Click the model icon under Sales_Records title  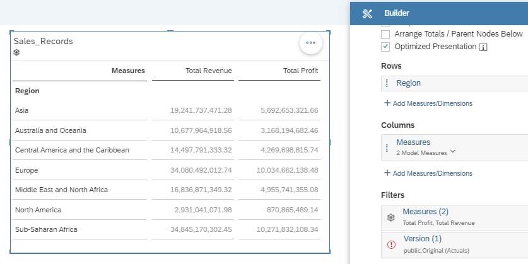[x=16, y=52]
